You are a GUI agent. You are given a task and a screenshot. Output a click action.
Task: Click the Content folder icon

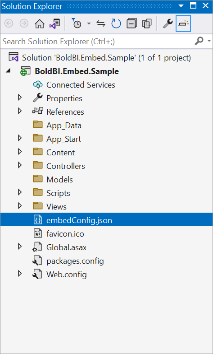click(38, 152)
